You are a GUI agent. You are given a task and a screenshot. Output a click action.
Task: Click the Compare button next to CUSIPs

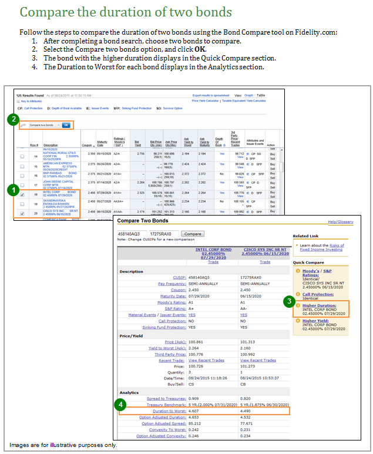point(192,234)
